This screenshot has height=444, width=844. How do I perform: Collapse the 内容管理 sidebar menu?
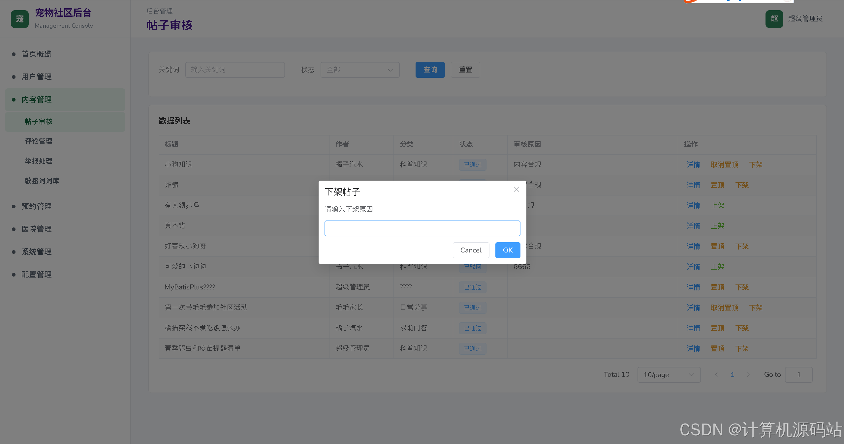pyautogui.click(x=65, y=100)
